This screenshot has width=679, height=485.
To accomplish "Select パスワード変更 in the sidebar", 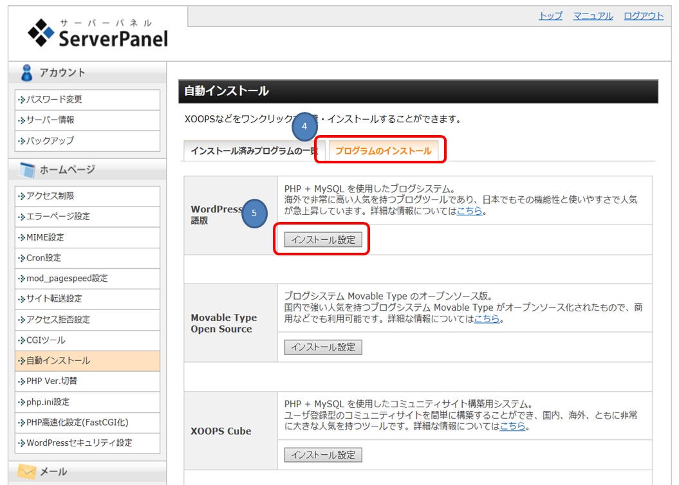I will click(55, 100).
